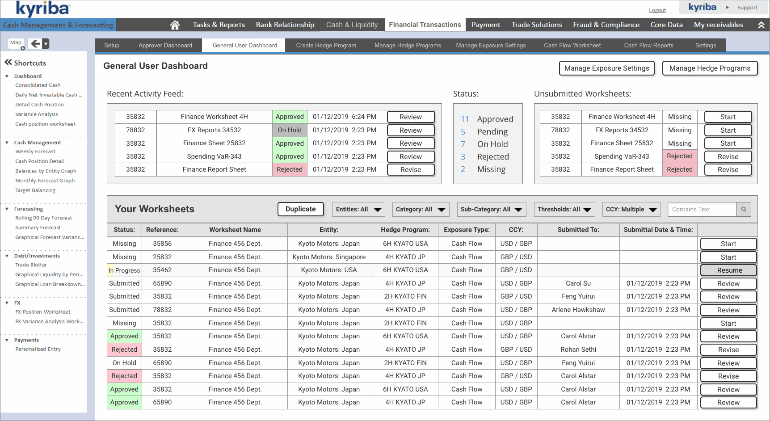Collapse the Forecasting shortcuts group
The image size is (770, 421).
[7, 209]
